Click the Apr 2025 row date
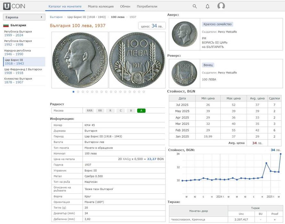The height and width of the screenshot is (224, 285). 182,117
